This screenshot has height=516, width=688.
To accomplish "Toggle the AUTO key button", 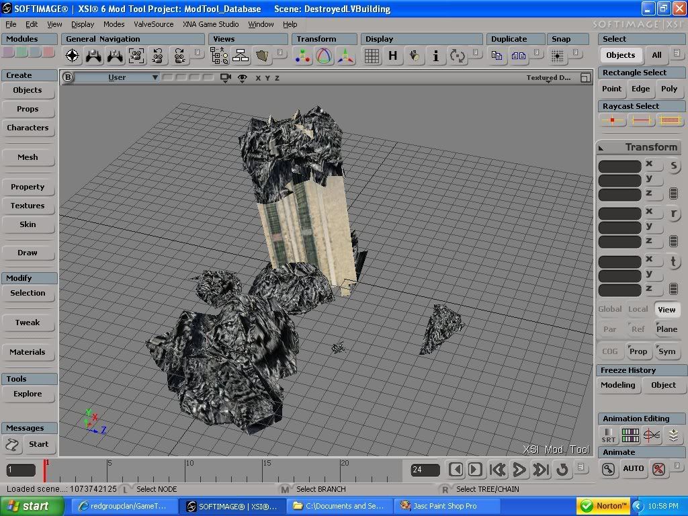I will pos(633,468).
